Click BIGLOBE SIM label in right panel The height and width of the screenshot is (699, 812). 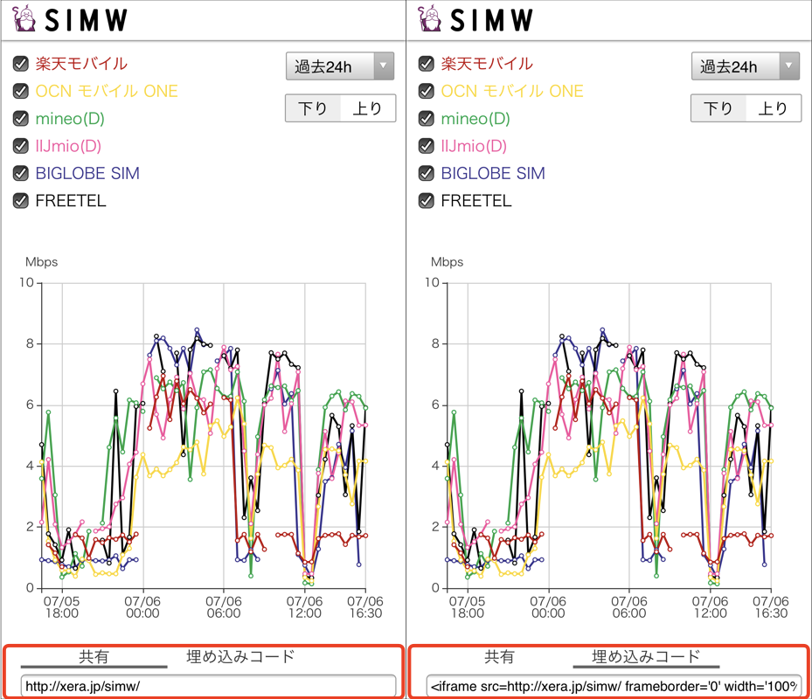point(493,173)
